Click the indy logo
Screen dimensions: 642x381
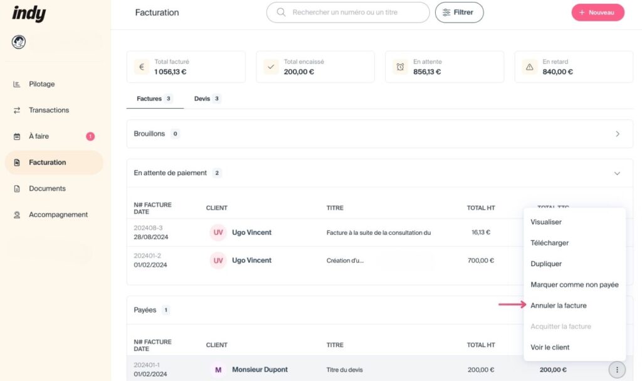pos(28,13)
